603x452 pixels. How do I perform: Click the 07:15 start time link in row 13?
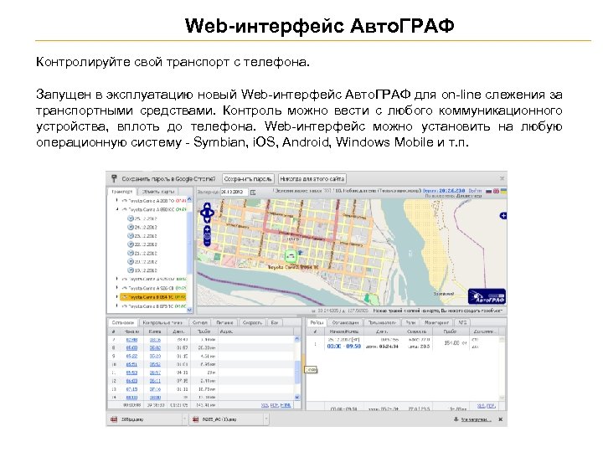click(131, 389)
